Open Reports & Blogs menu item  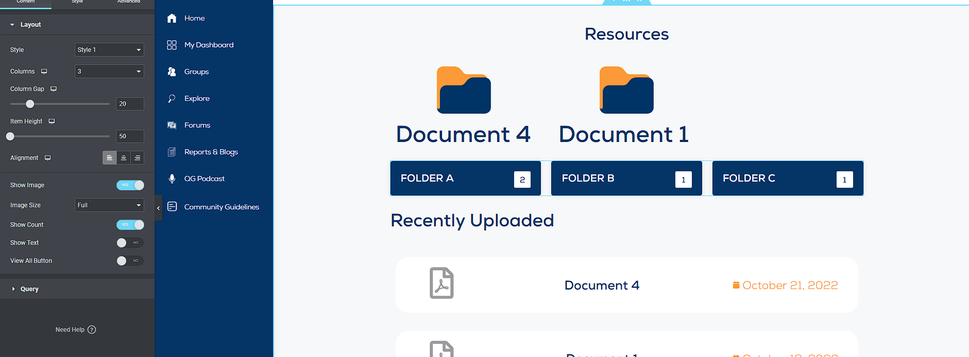tap(211, 152)
